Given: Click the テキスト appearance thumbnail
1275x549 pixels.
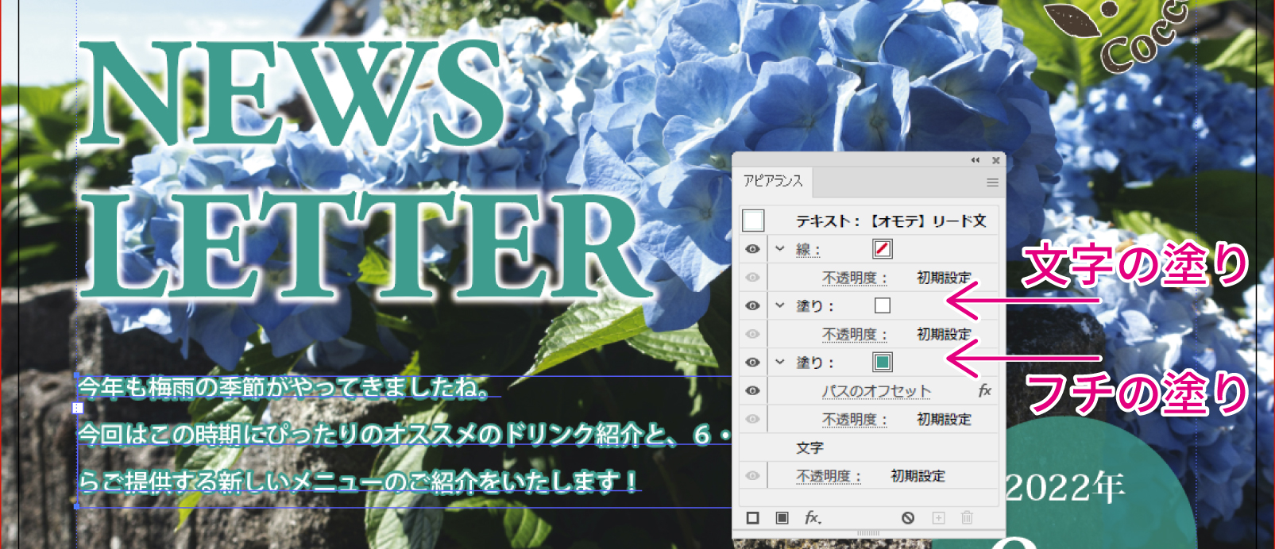Looking at the screenshot, I should pos(753,221).
